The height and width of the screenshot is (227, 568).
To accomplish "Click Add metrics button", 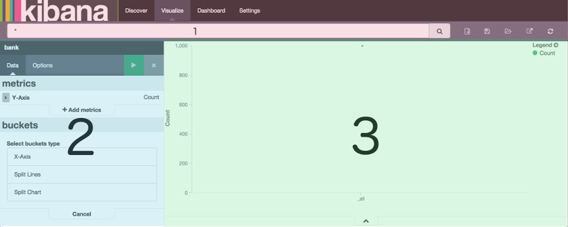I will [81, 110].
